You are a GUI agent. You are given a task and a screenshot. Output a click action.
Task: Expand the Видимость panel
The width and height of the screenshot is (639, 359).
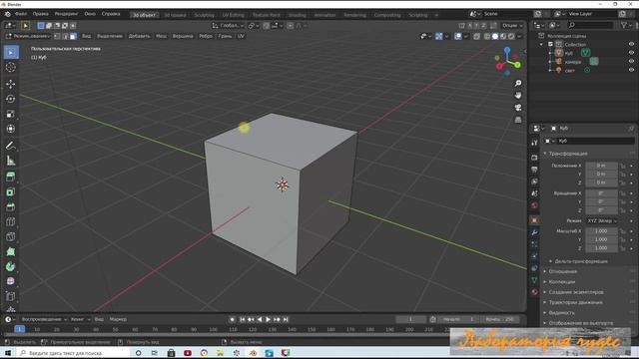pyautogui.click(x=561, y=312)
